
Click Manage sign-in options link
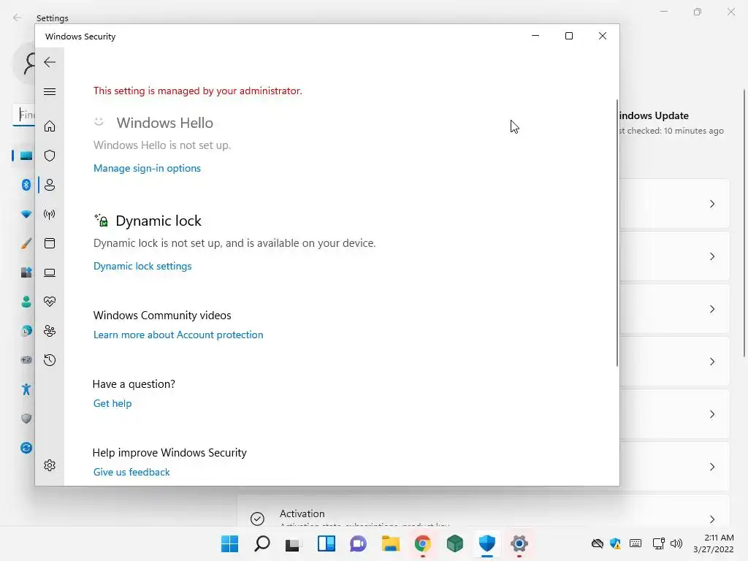pos(147,169)
